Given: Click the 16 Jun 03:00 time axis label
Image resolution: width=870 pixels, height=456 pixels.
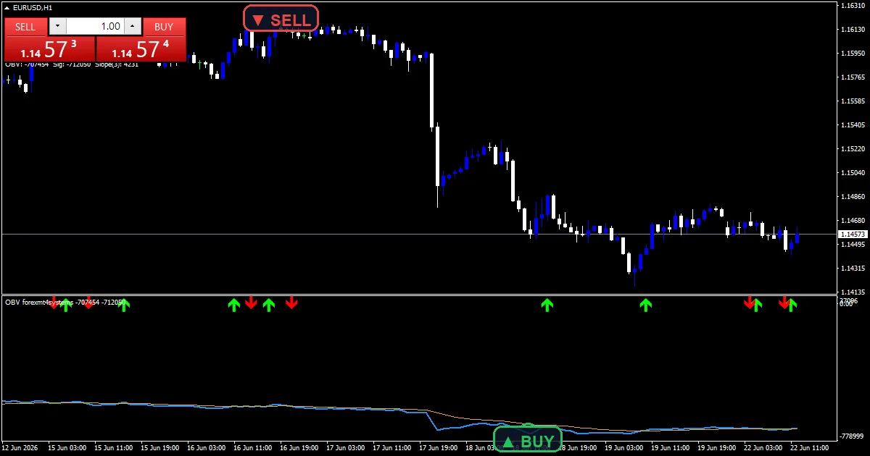Looking at the screenshot, I should pyautogui.click(x=206, y=448).
